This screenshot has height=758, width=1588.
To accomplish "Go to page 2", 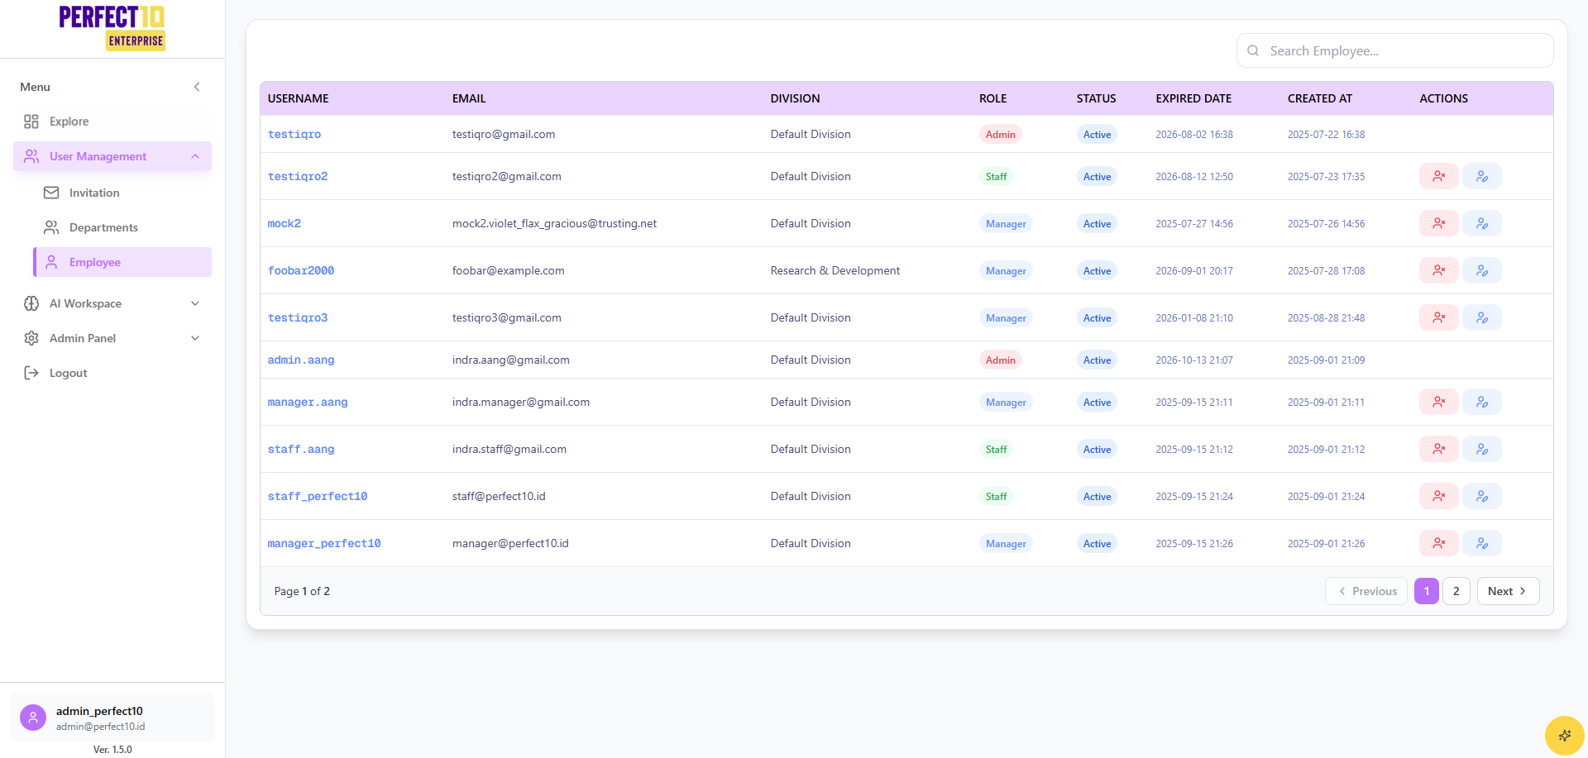I will [1456, 591].
